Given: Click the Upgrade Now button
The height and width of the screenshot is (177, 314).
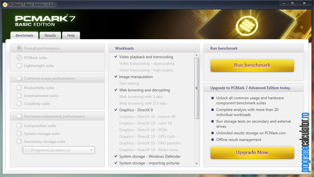Looking at the screenshot, I should [252, 153].
